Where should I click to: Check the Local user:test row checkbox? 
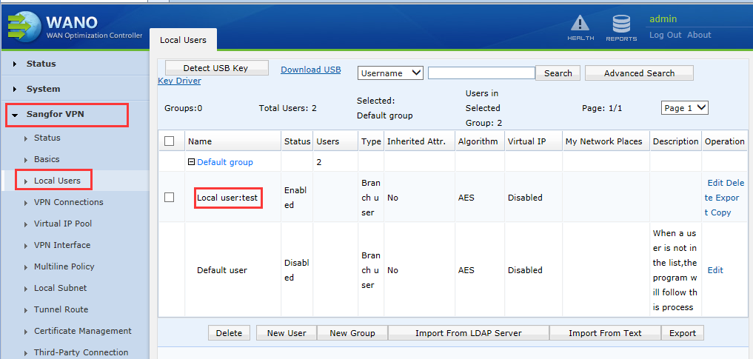coord(170,198)
